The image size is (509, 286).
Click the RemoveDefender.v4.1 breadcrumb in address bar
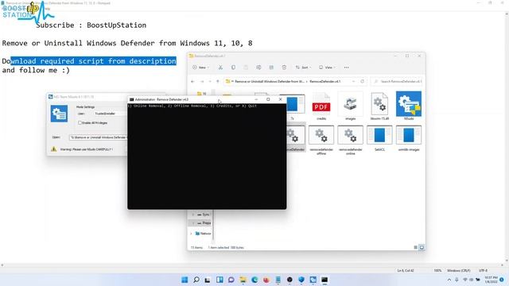[325, 81]
